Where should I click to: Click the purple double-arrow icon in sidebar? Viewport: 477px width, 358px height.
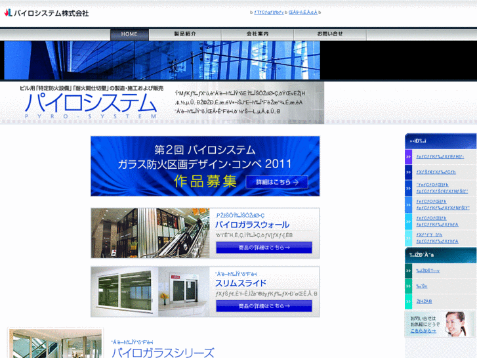point(408,156)
